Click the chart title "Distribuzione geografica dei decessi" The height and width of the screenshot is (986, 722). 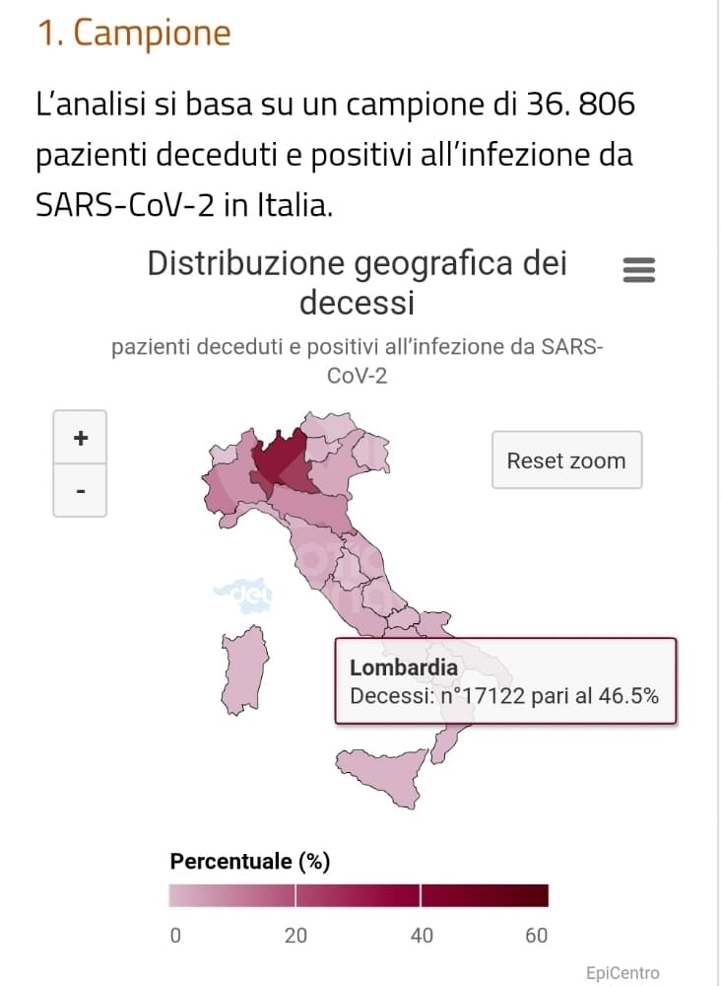coord(357,282)
